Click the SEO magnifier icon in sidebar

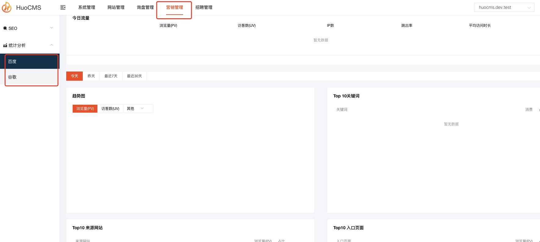(x=5, y=28)
